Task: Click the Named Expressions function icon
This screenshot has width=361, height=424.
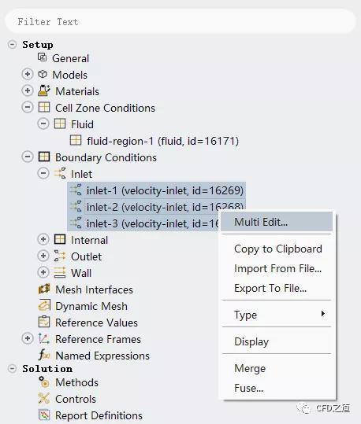Action: [x=44, y=355]
